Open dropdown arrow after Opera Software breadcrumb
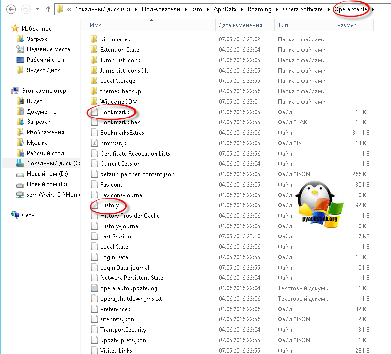This screenshot has width=391, height=354. [x=329, y=10]
